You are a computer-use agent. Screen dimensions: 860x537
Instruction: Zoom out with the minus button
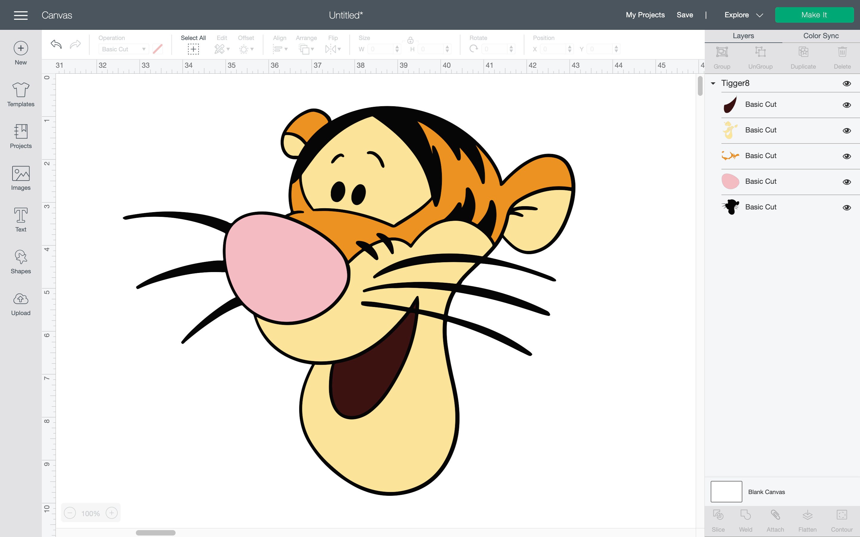click(70, 513)
